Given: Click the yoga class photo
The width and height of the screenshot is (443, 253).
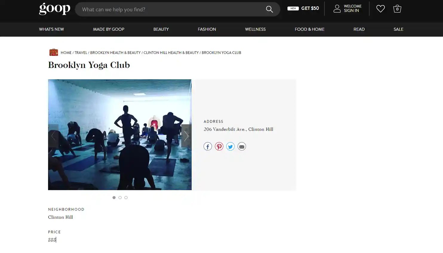Looking at the screenshot, I should click(x=120, y=135).
